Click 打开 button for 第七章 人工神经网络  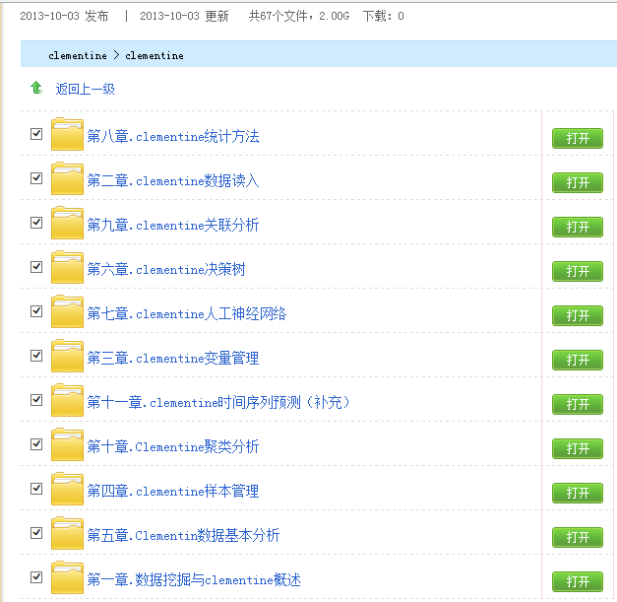click(x=578, y=315)
